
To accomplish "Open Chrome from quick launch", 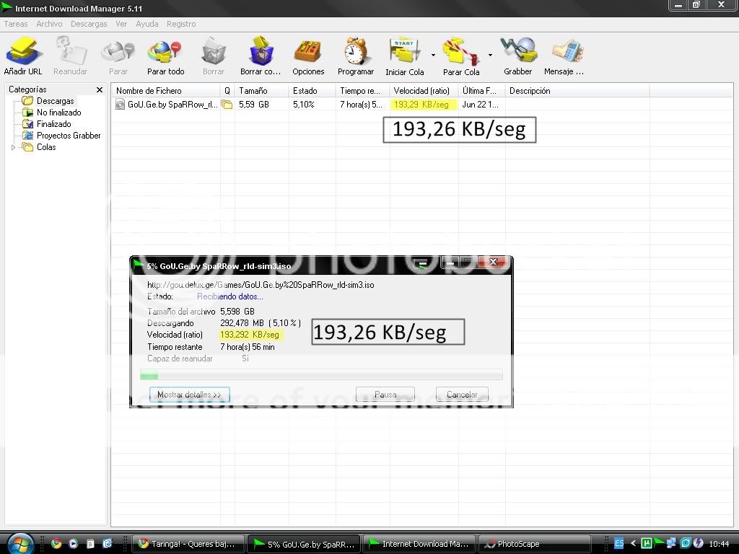I will tap(56, 544).
